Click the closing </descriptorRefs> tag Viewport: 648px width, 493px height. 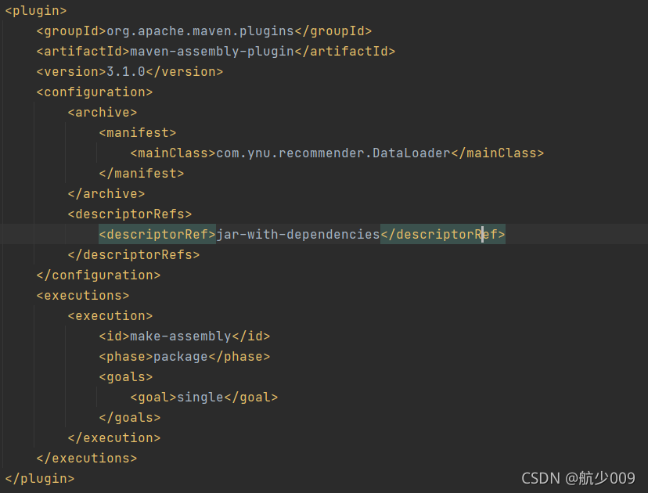[134, 254]
